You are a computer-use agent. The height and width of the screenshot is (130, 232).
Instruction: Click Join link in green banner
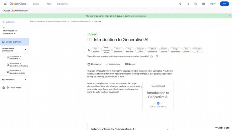126,16
